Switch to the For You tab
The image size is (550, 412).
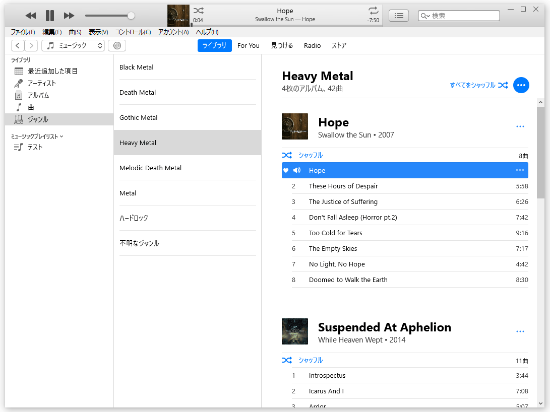tap(249, 45)
